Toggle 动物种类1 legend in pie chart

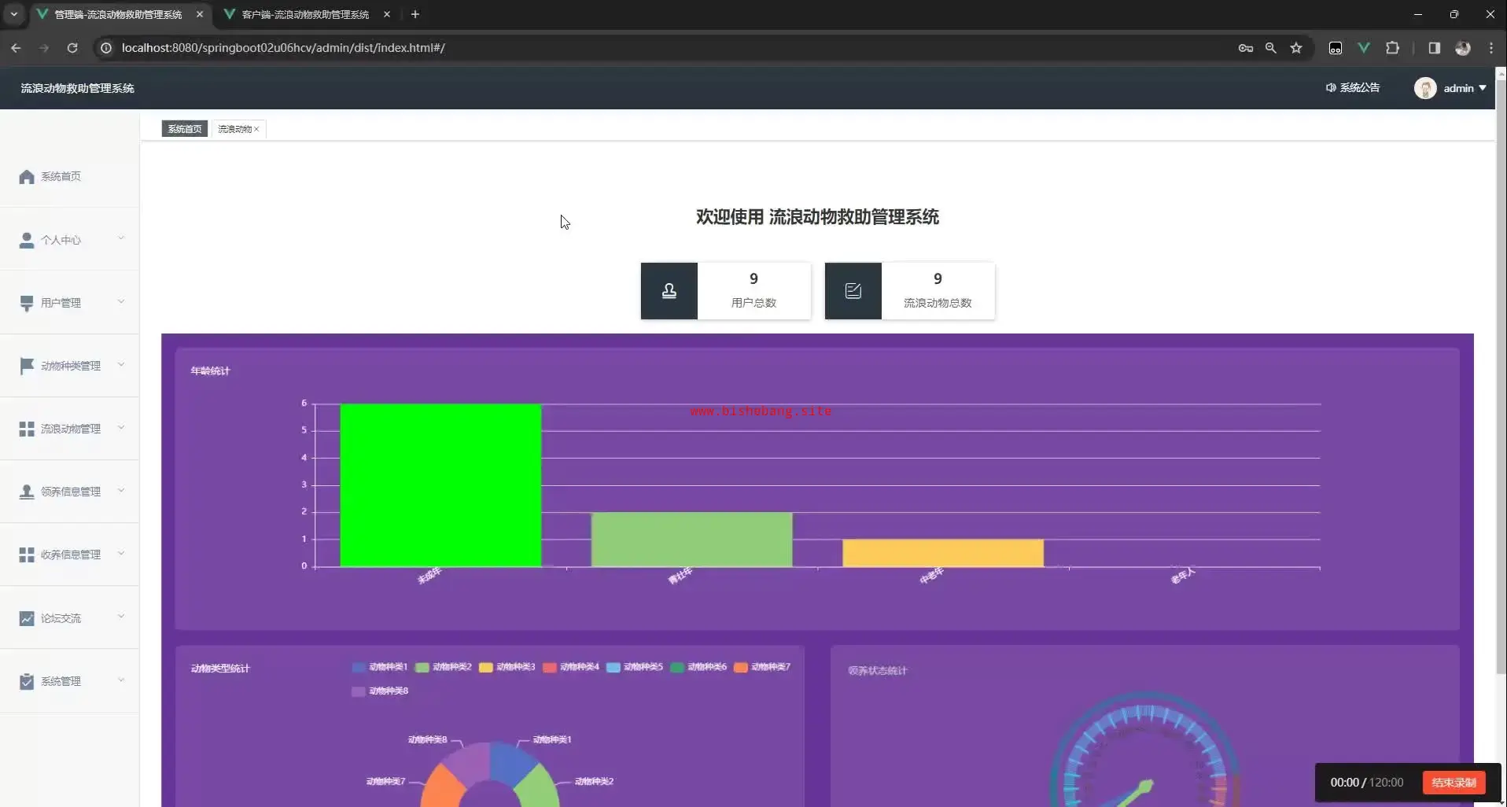[x=380, y=667]
